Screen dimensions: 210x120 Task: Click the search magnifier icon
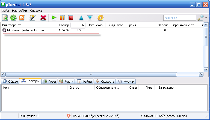coord(200,18)
